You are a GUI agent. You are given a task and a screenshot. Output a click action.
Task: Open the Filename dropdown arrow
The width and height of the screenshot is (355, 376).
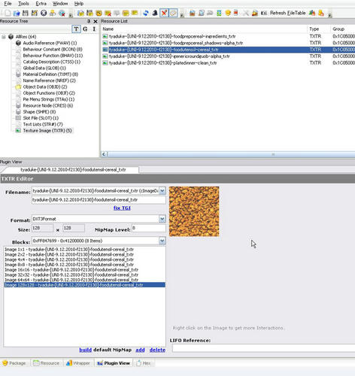tap(162, 191)
